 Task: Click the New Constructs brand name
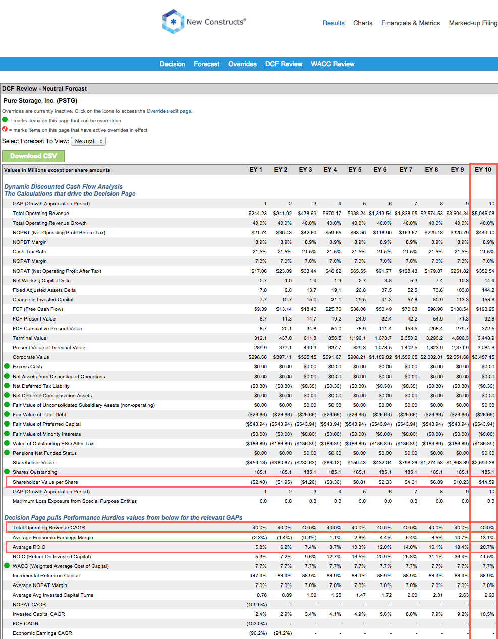[x=216, y=22]
